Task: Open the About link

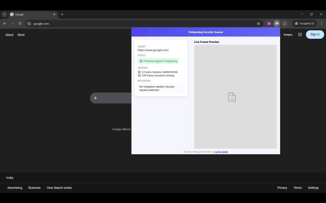Action: pos(9,35)
